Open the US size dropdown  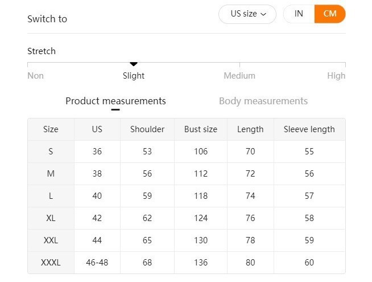coord(247,14)
